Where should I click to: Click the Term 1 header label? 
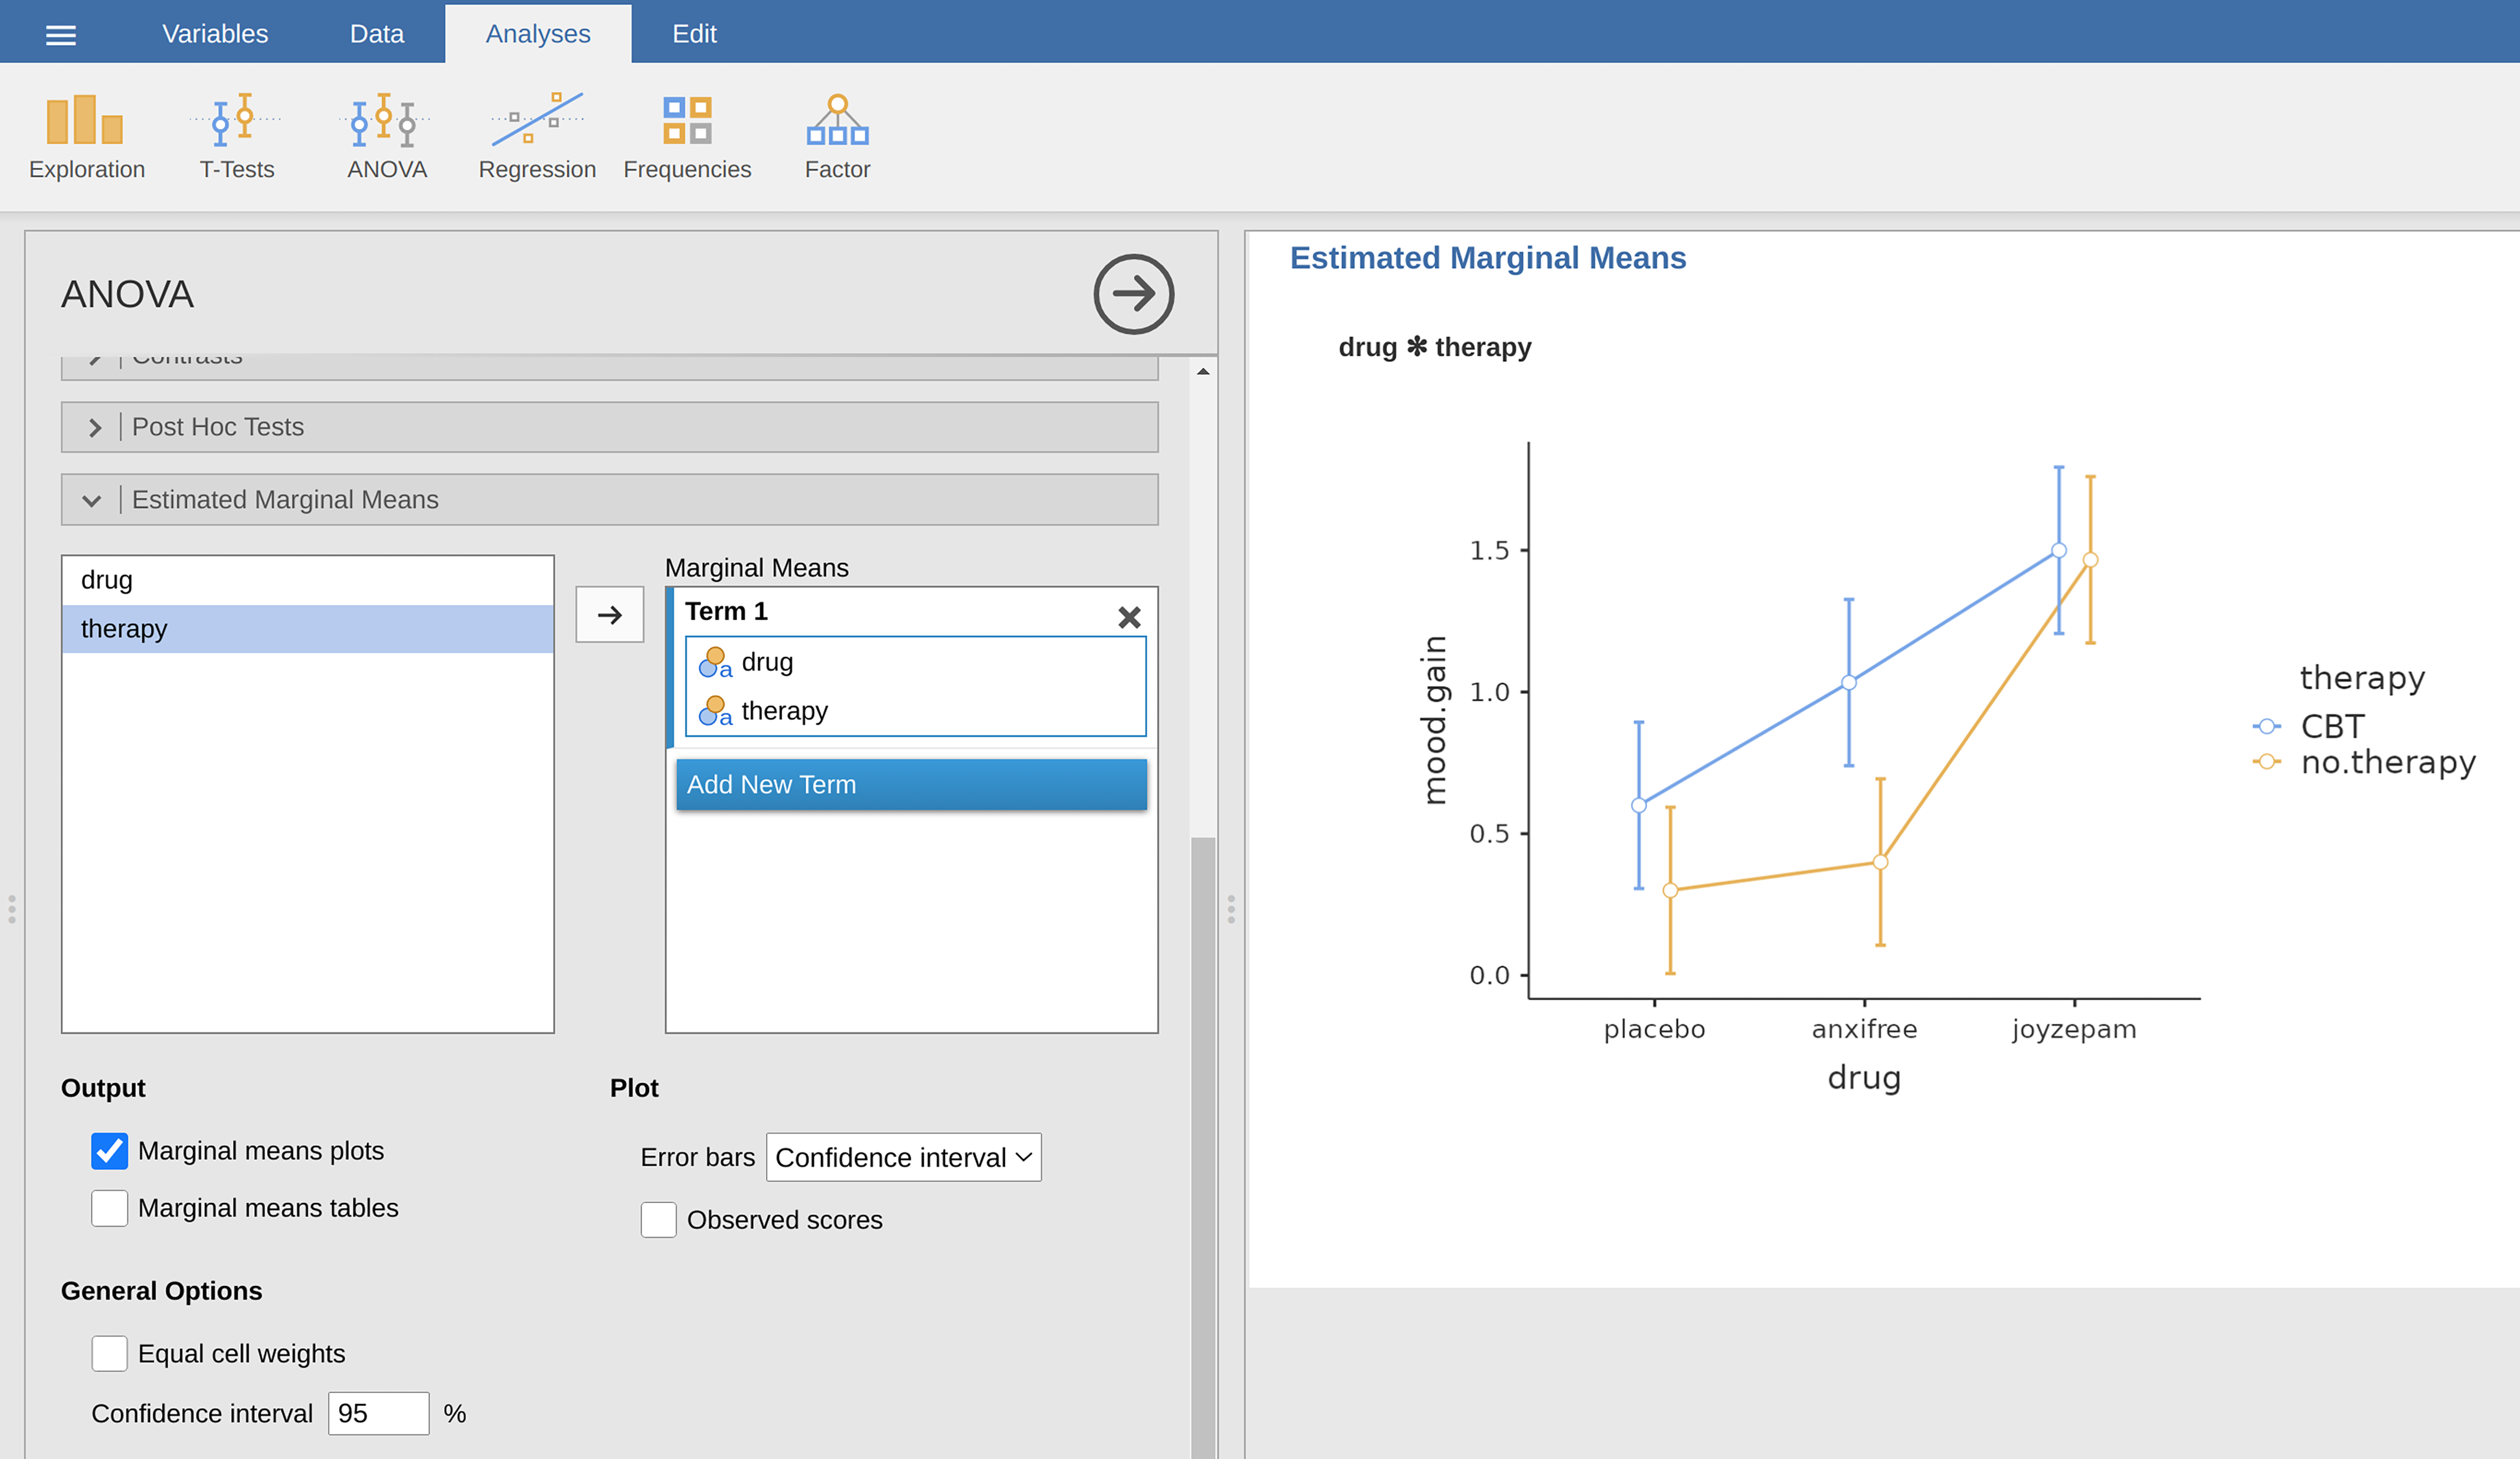tap(726, 611)
